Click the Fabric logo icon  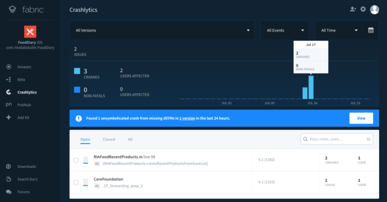pyautogui.click(x=12, y=9)
